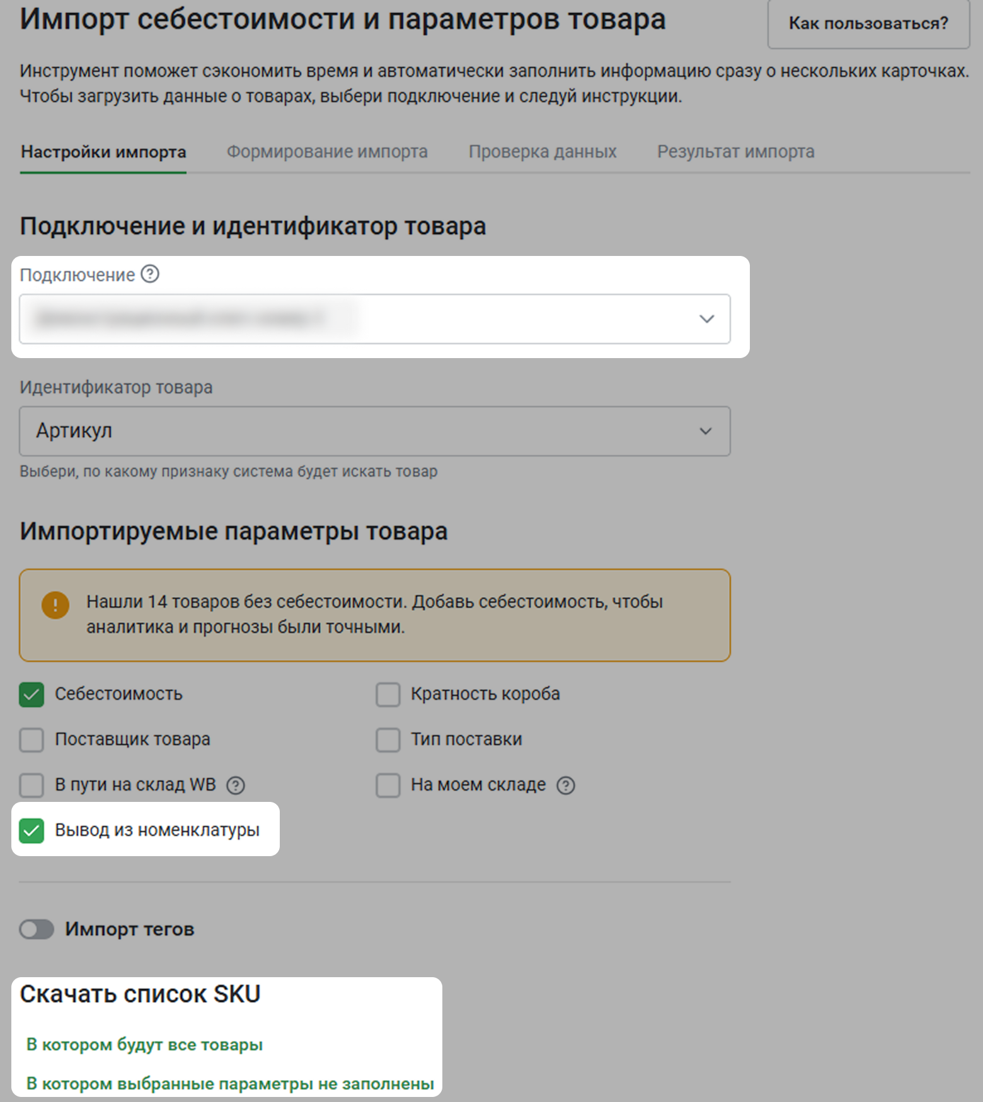Show hint icon for На моем складе
983x1102 pixels.
tap(566, 786)
